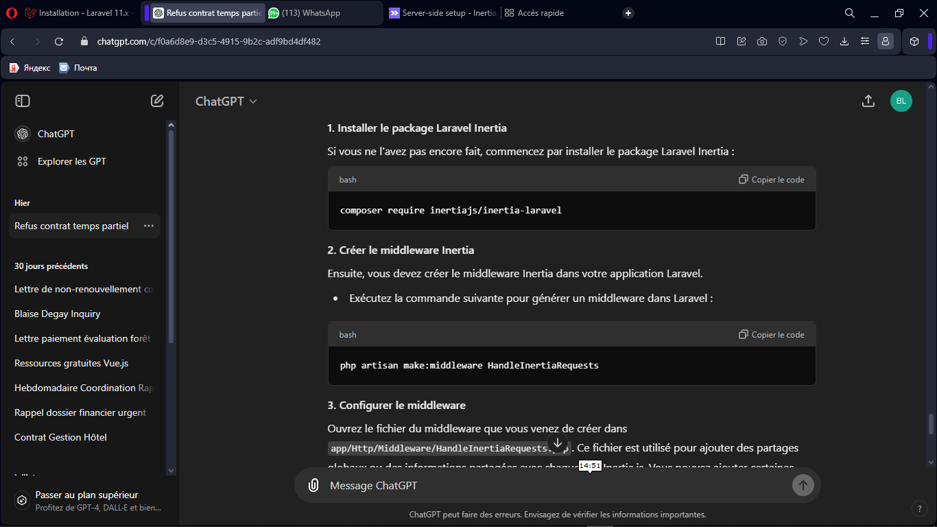Open the help question mark icon
937x527 pixels.
(919, 508)
